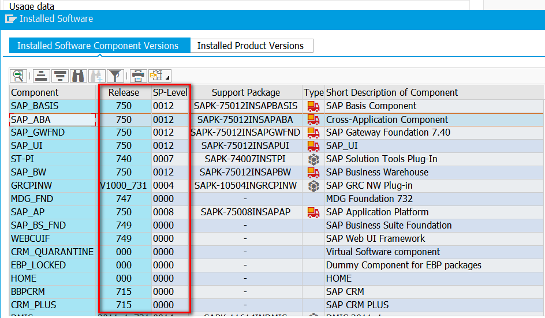
Task: Select the GRCPINW component cell
Action: [x=53, y=186]
